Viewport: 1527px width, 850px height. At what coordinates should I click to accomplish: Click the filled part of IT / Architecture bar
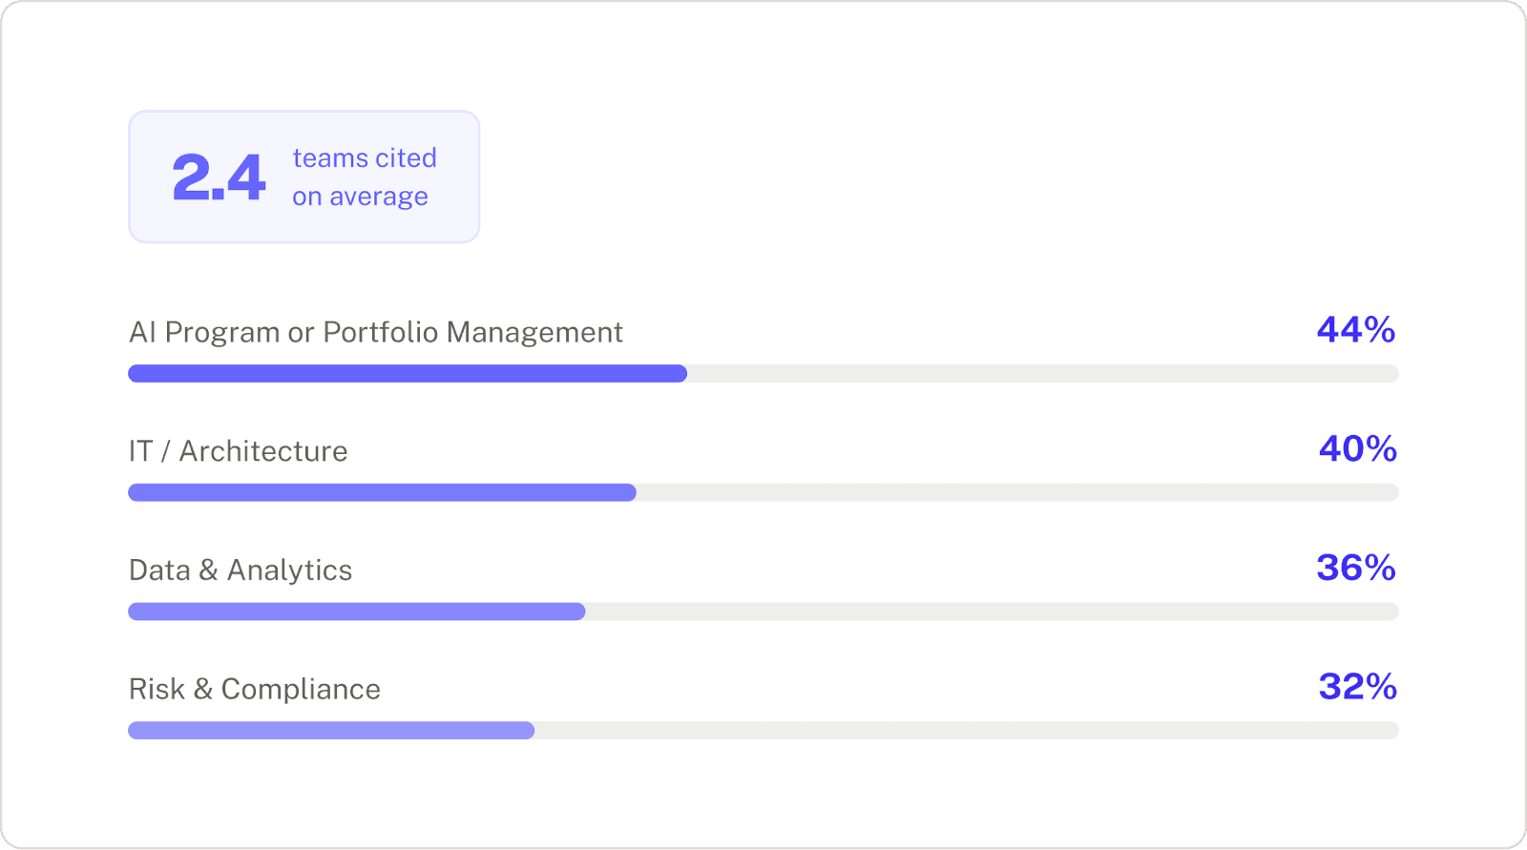tap(382, 492)
